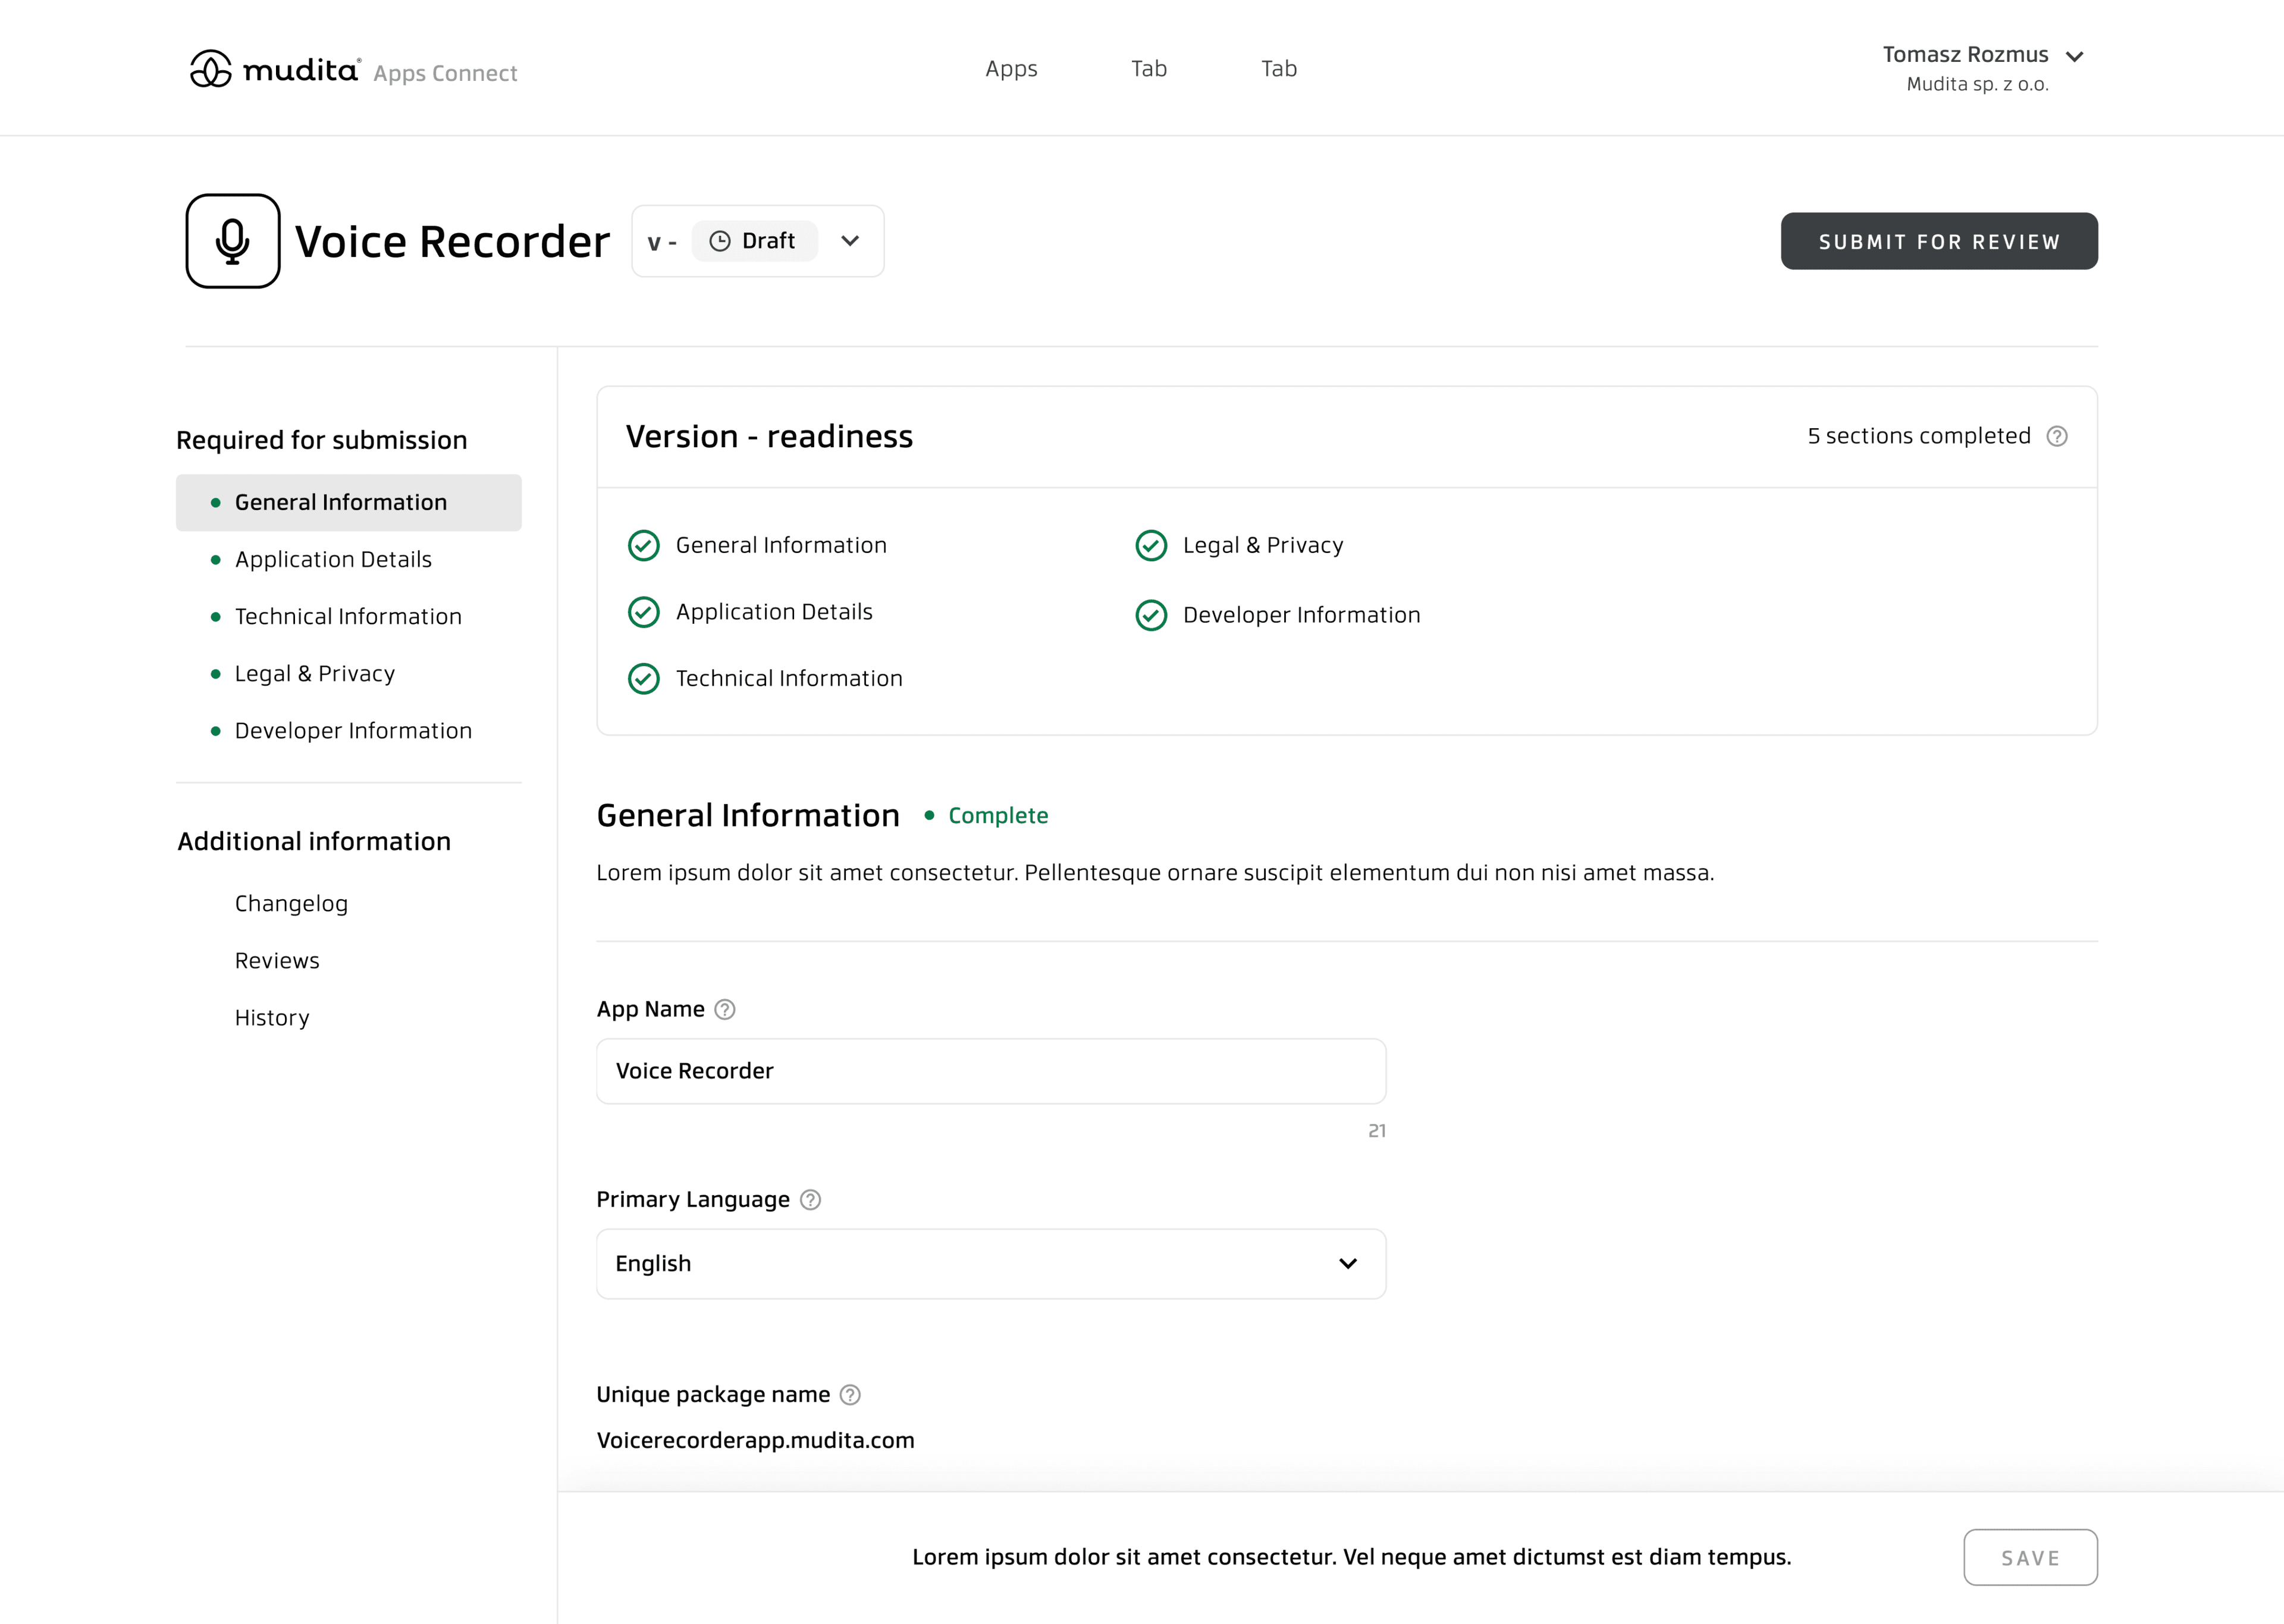Screen dimensions: 2284x1624
Task: Open Reviews in the sidebar
Action: coord(277,961)
